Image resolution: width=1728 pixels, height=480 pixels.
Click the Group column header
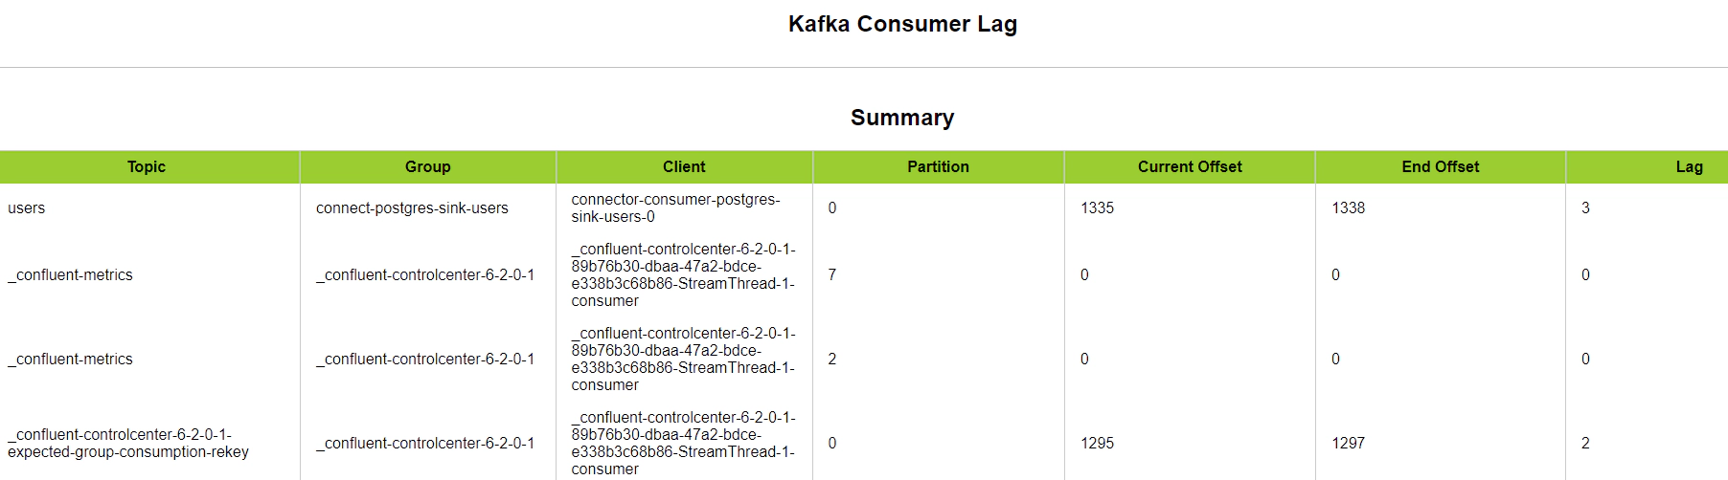coord(427,166)
